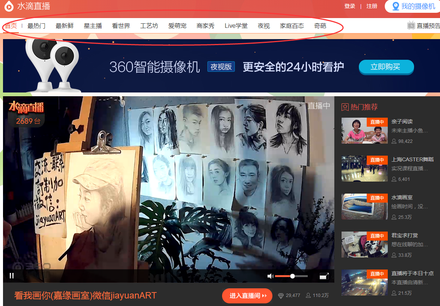Open the 亲子阅读 stream thumbnail
Image resolution: width=440 pixels, height=306 pixels.
pos(364,130)
